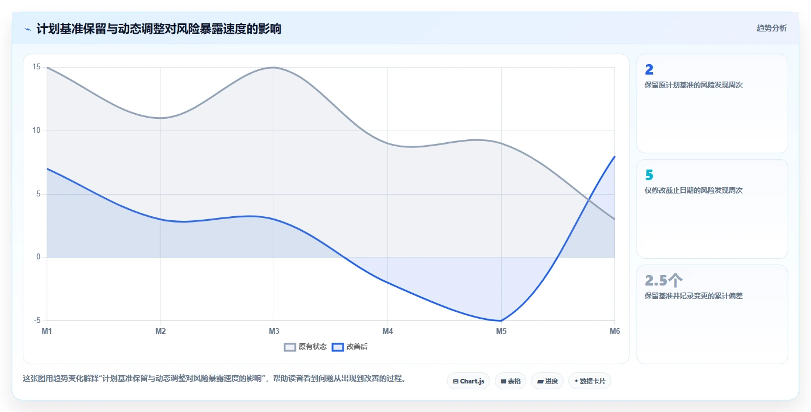
Task: Click the M3 x-axis label
Action: (274, 331)
